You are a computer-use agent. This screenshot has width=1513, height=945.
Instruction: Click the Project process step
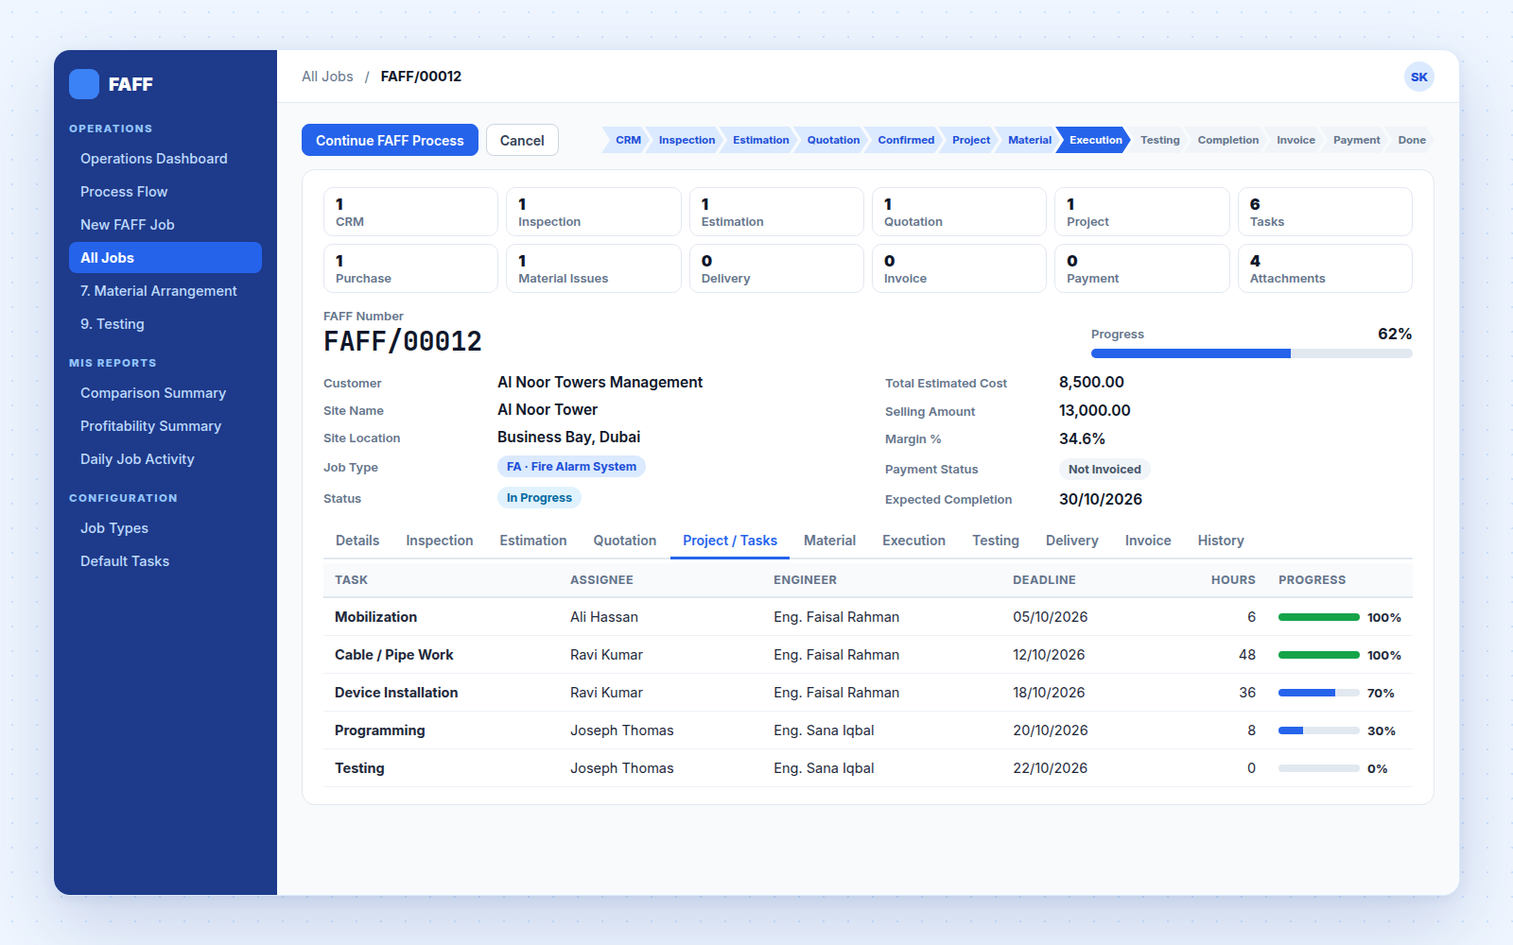tap(971, 140)
